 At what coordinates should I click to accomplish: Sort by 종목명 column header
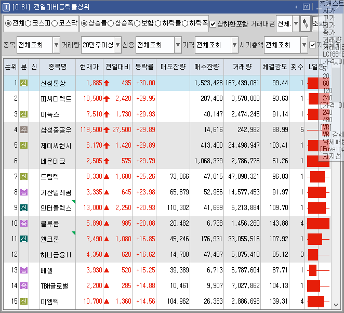(58, 67)
